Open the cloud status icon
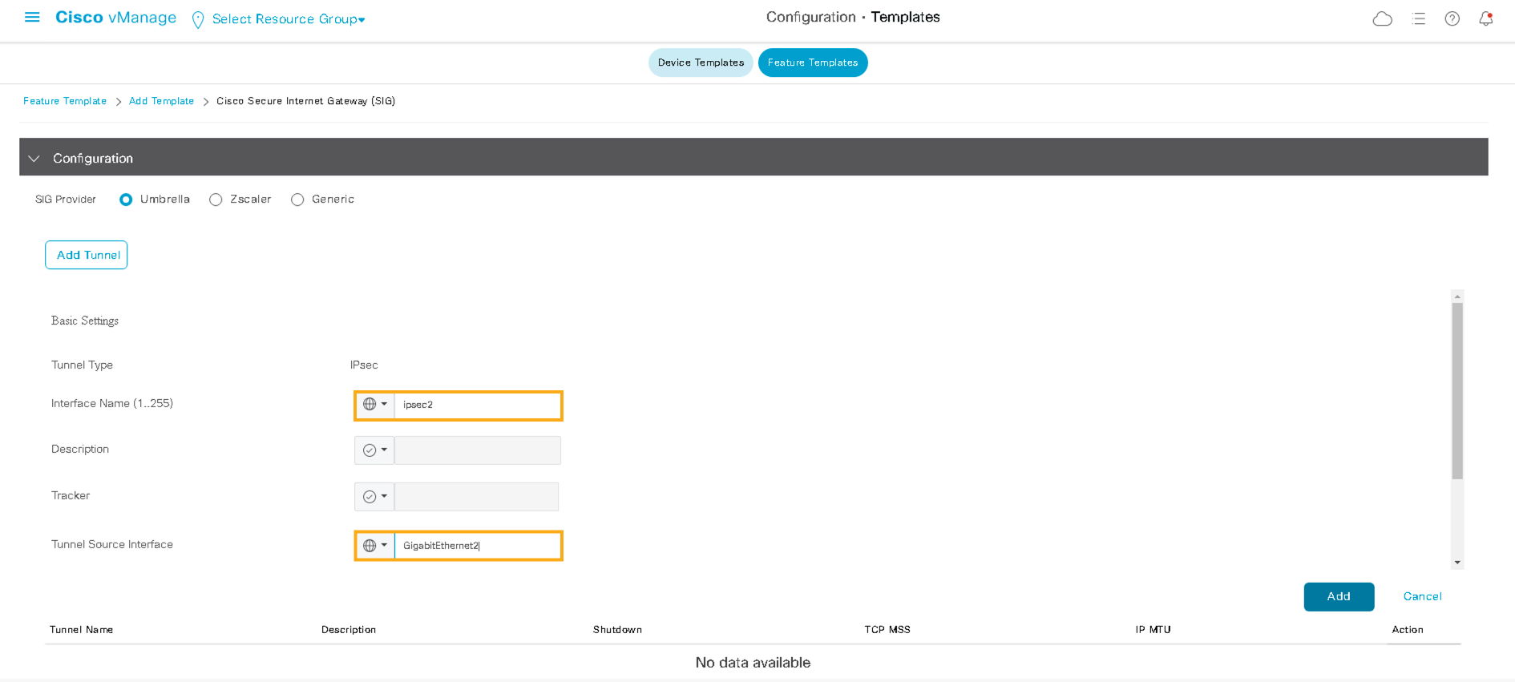Viewport: 1515px width, 682px height. point(1383,18)
